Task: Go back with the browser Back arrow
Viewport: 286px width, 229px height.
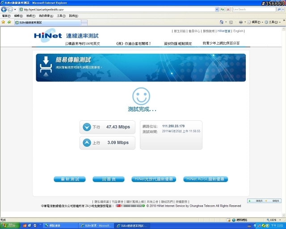Action: [4, 9]
